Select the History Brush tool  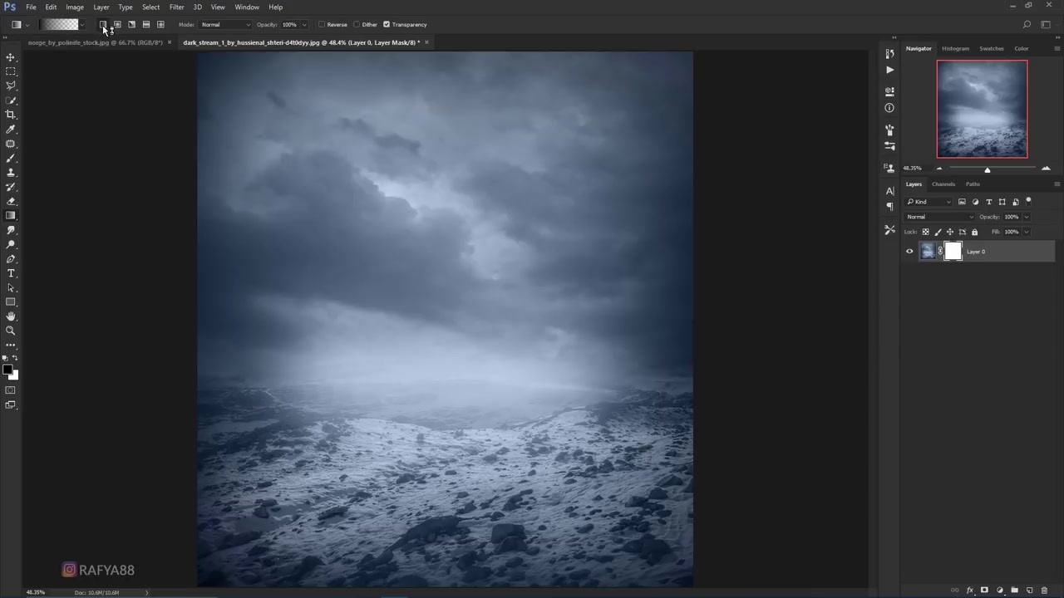tap(11, 187)
